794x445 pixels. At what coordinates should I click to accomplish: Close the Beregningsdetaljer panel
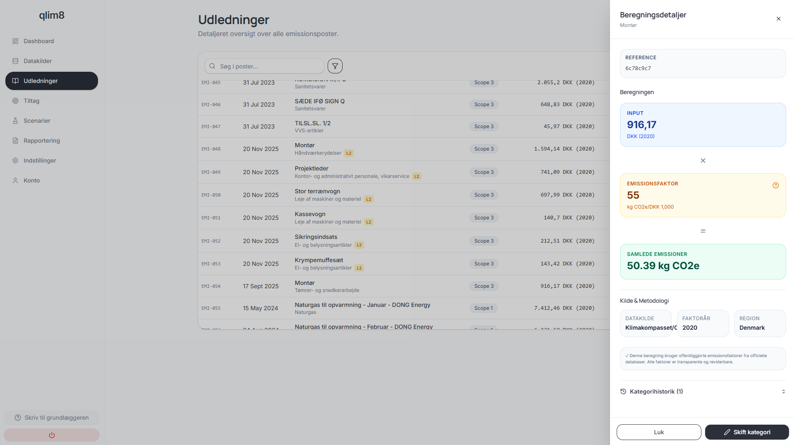click(x=778, y=19)
